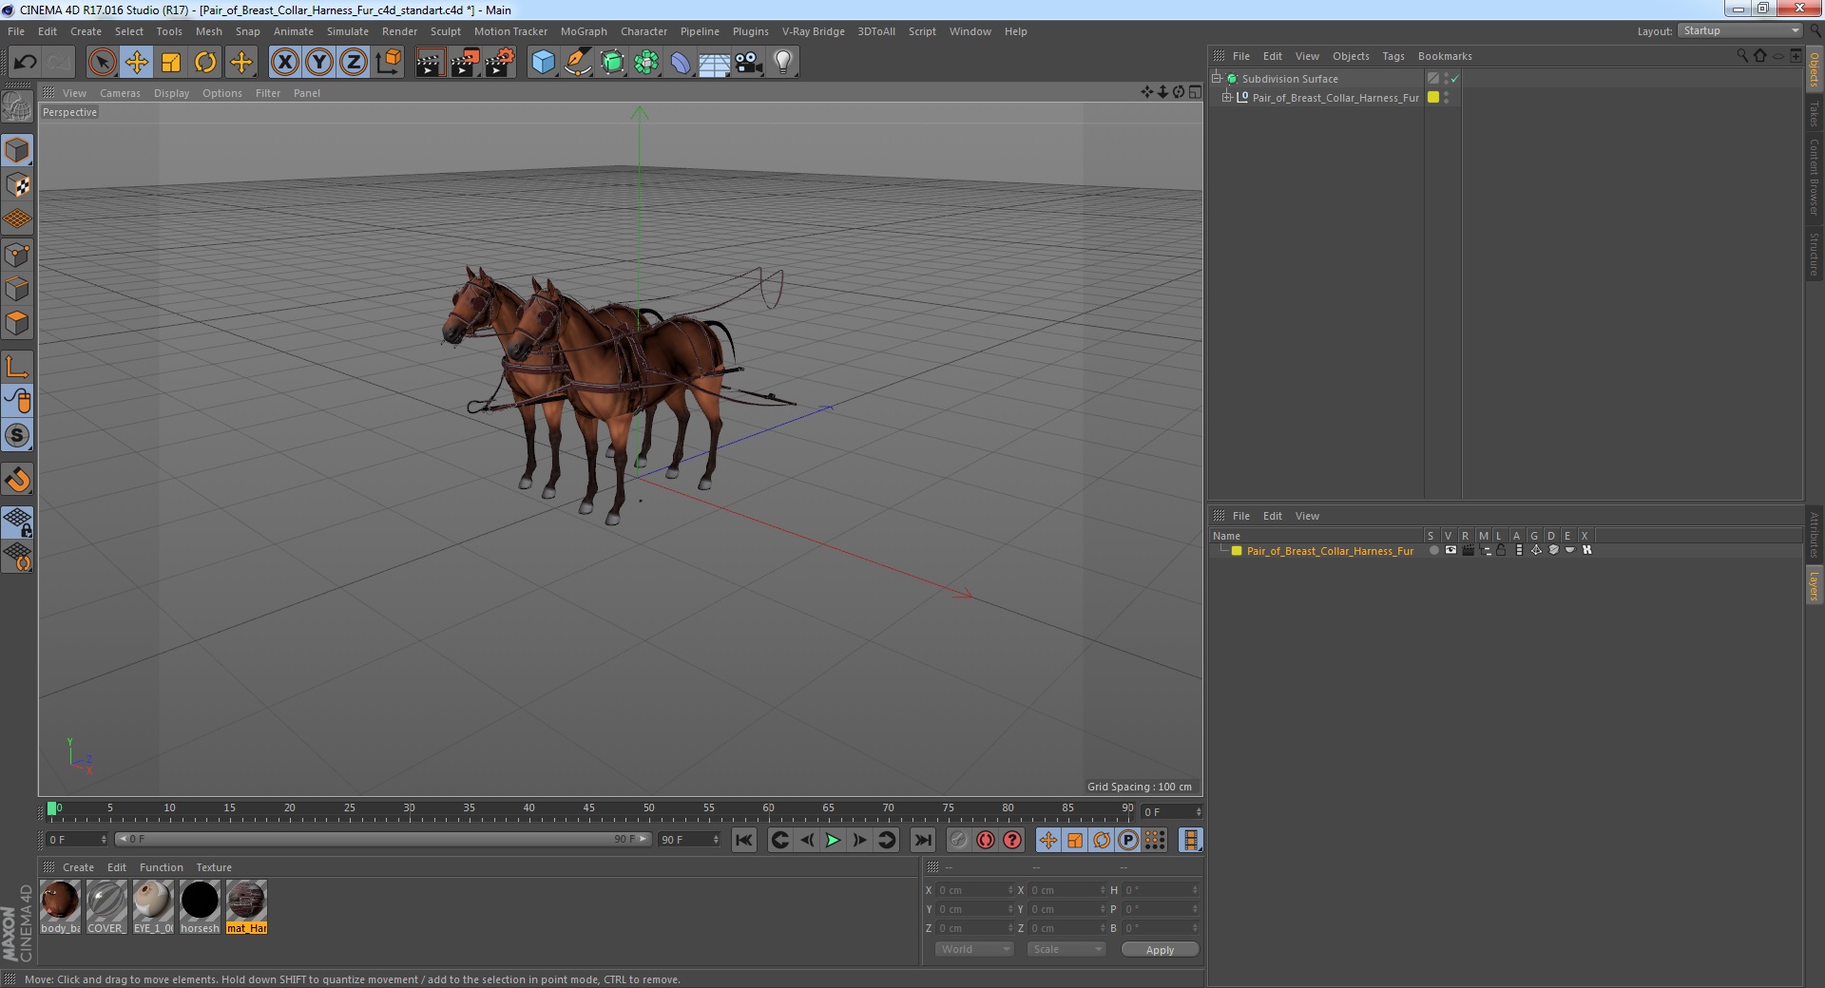
Task: Select Points mode in left sidebar
Action: click(x=17, y=255)
